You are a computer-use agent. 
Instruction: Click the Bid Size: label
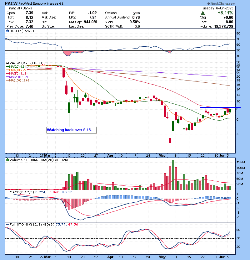(x=48, y=27)
